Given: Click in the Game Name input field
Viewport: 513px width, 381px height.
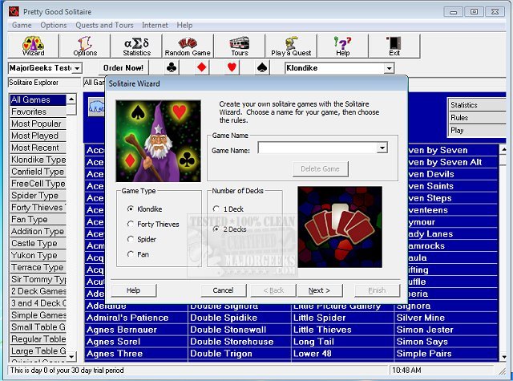Looking at the screenshot, I should [x=317, y=148].
